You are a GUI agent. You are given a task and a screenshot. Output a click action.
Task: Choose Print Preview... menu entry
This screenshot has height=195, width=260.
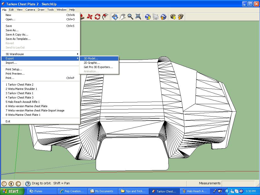click(40, 74)
